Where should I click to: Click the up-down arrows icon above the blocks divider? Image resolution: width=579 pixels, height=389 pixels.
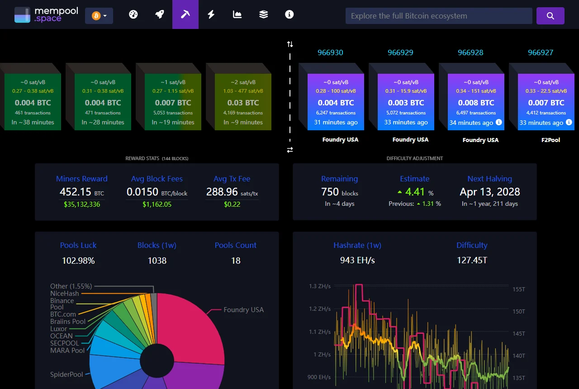click(x=290, y=44)
